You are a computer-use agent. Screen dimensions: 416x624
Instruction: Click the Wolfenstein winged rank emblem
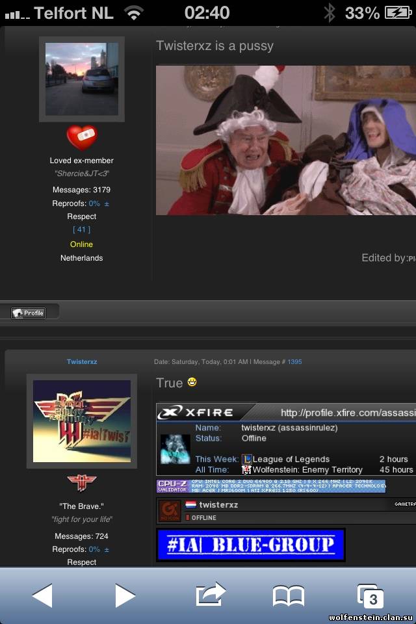tap(82, 484)
